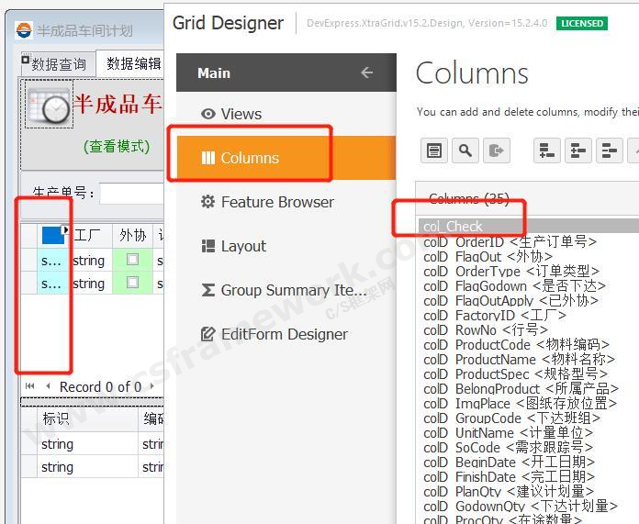639x524 pixels.
Task: Go to previous record in navigator
Action: [x=48, y=386]
